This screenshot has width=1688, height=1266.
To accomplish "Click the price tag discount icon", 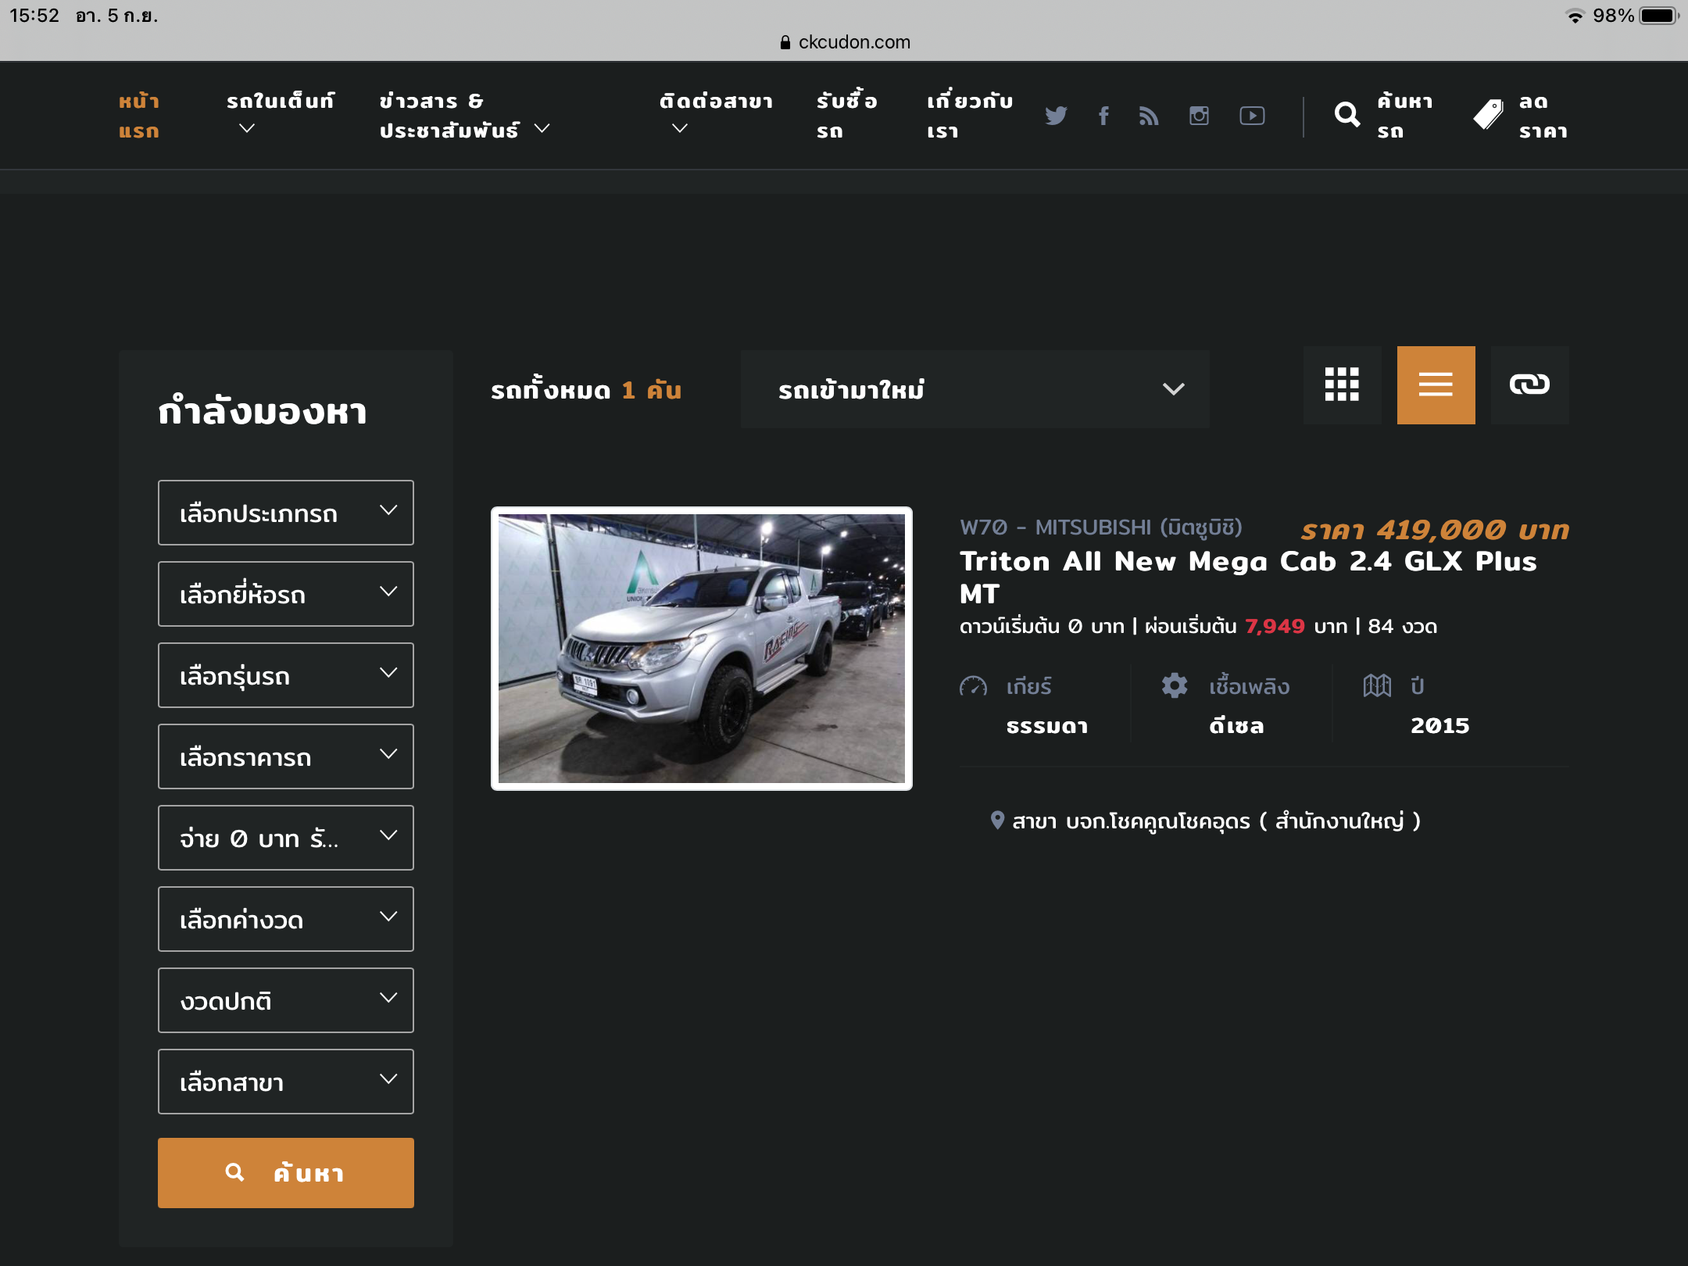I will [x=1489, y=115].
